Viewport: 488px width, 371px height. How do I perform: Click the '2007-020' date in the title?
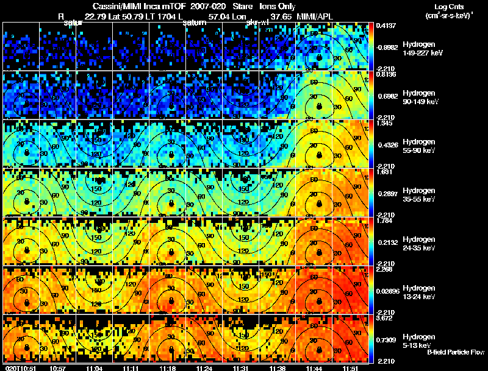[208, 6]
